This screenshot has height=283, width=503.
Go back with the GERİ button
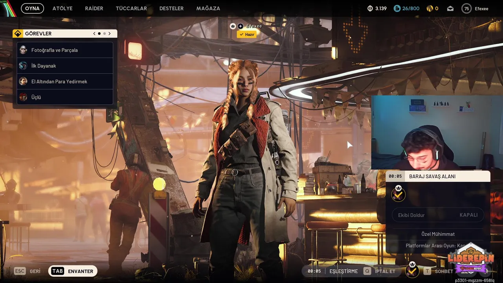[x=35, y=271]
